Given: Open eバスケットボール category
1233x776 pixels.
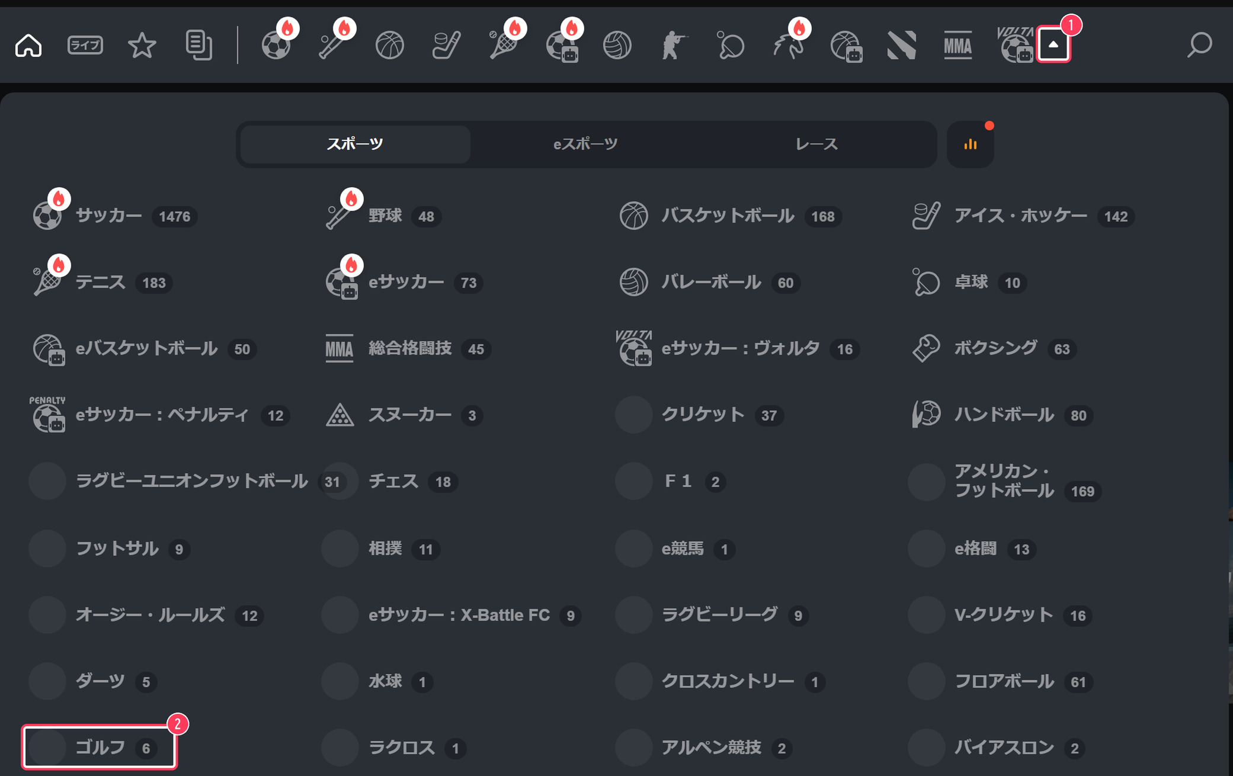Looking at the screenshot, I should pyautogui.click(x=143, y=348).
